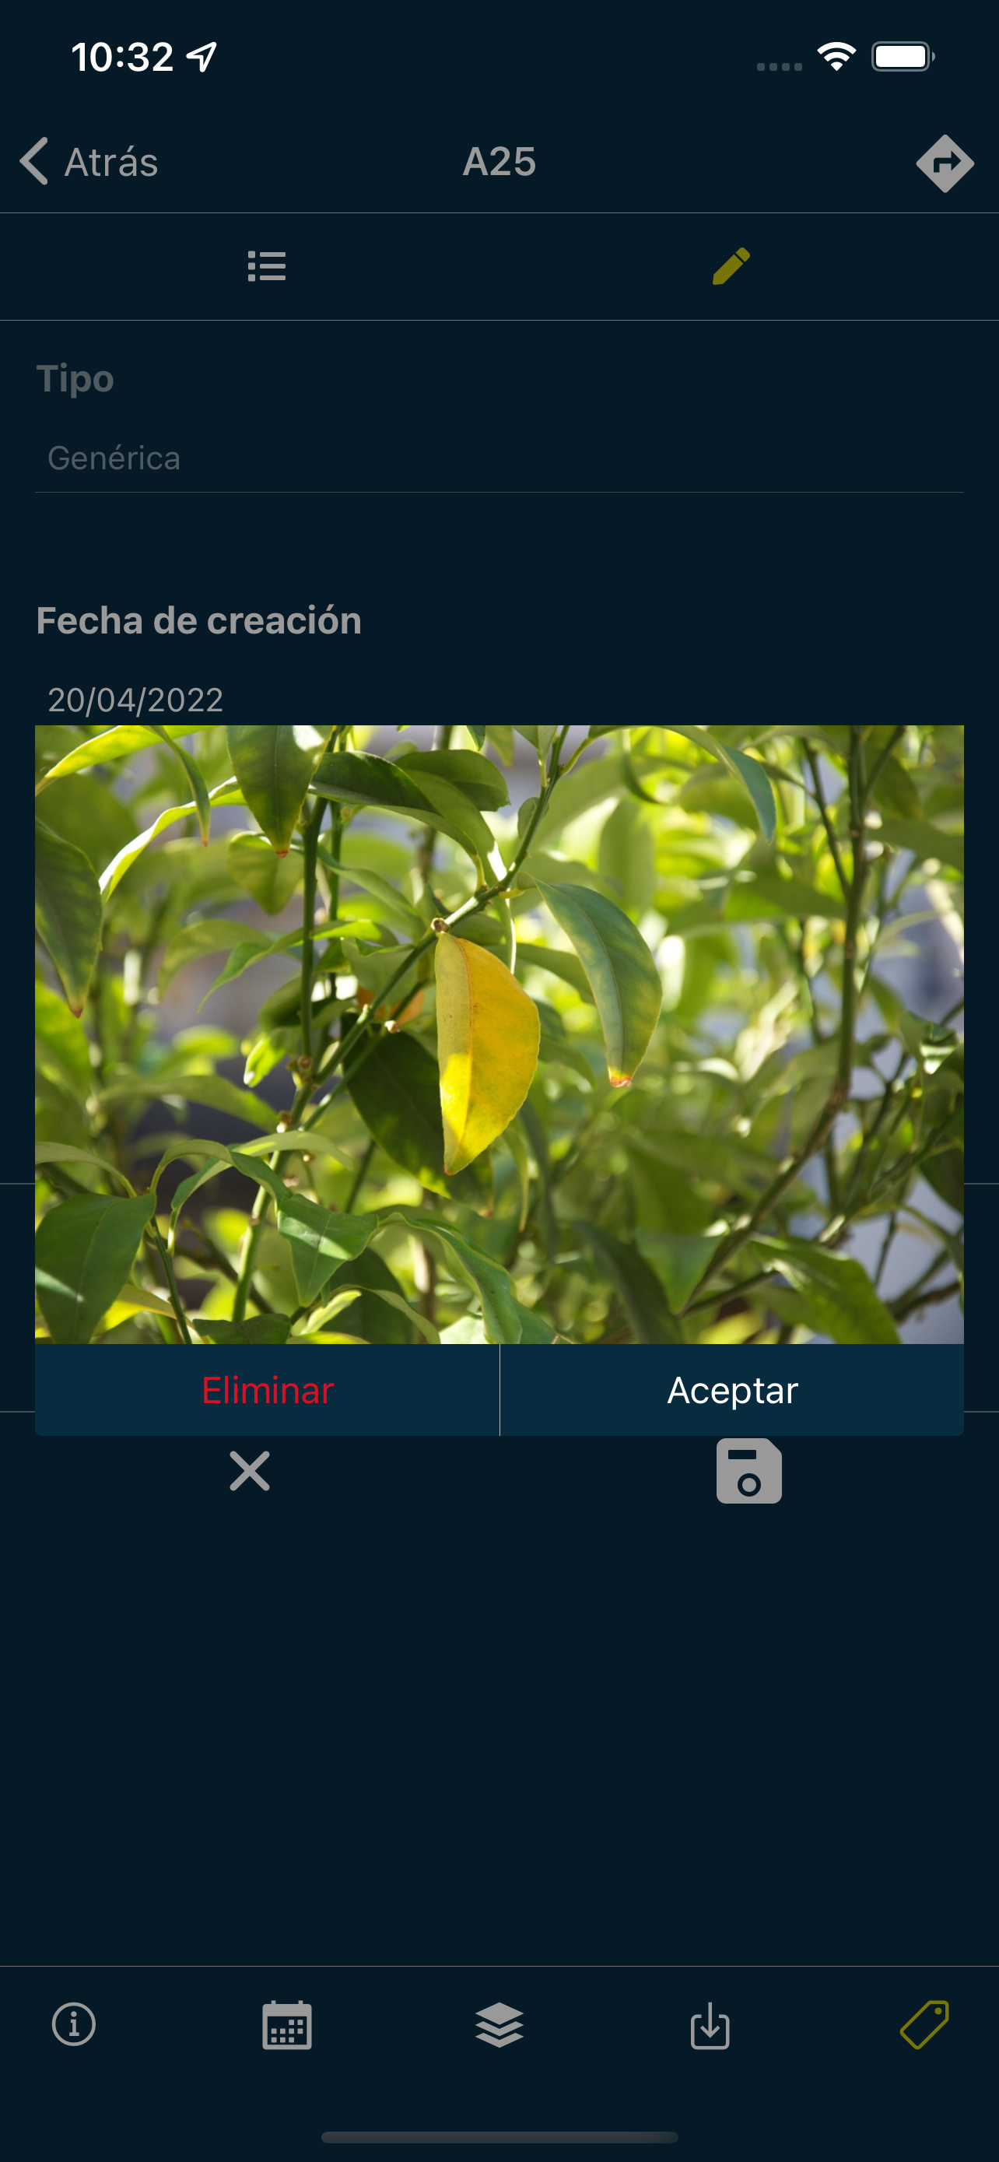Tap the Fecha de creación label
Image resolution: width=999 pixels, height=2162 pixels.
[199, 621]
